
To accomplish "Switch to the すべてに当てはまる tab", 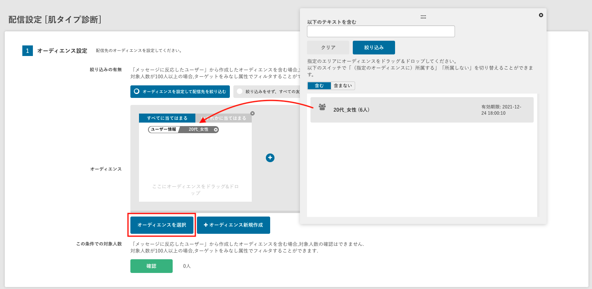I will click(x=167, y=118).
